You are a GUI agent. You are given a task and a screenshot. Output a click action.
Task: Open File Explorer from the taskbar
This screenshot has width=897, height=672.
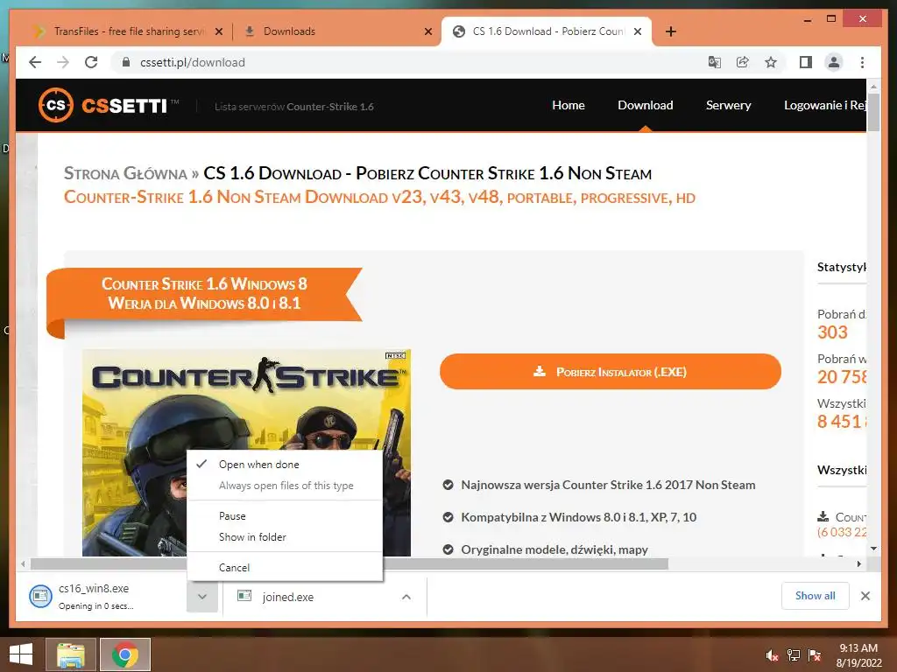pos(71,654)
